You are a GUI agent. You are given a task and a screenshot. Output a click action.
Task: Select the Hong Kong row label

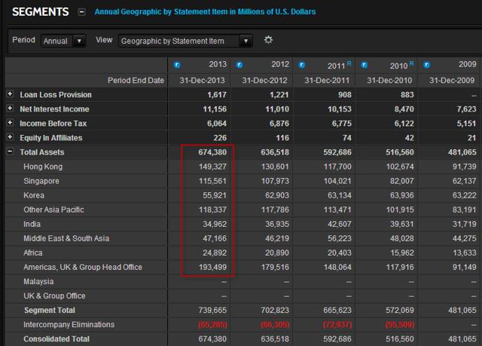43,167
